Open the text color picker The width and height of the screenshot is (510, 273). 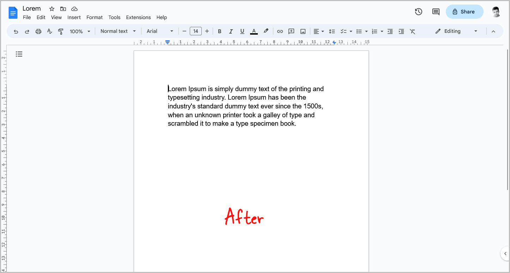(x=254, y=31)
